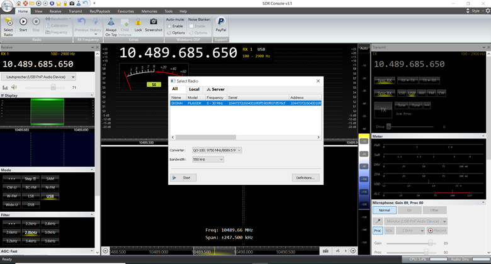Click the SDR Console application orb button
This screenshot has height=264, width=491.
[x=7, y=6]
